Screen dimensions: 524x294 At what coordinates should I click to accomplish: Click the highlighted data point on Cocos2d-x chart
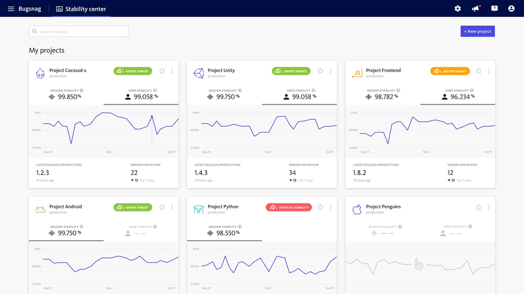(x=152, y=117)
